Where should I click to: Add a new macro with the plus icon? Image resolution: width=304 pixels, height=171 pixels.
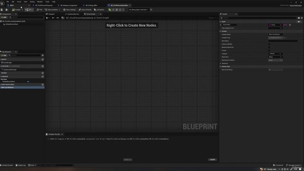coord(43,73)
